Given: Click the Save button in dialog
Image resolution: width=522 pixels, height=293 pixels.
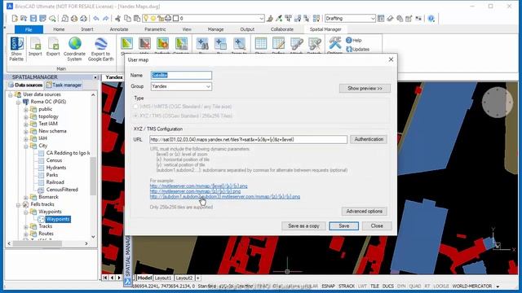Looking at the screenshot, I should click(344, 226).
